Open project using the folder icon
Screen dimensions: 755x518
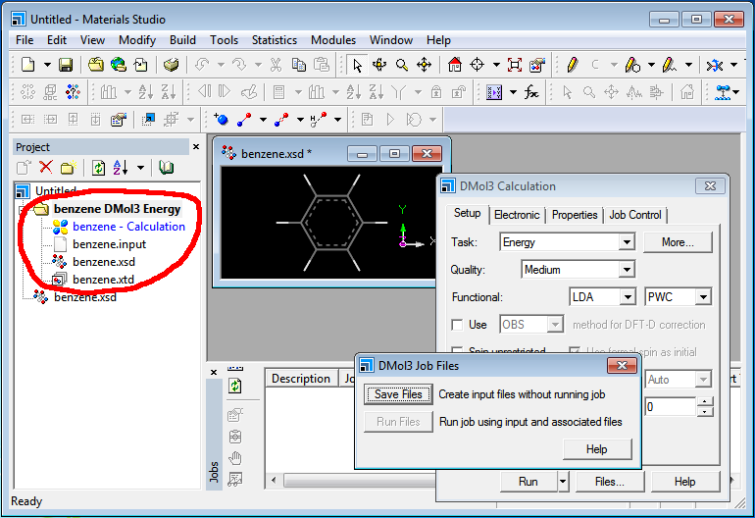tap(96, 65)
